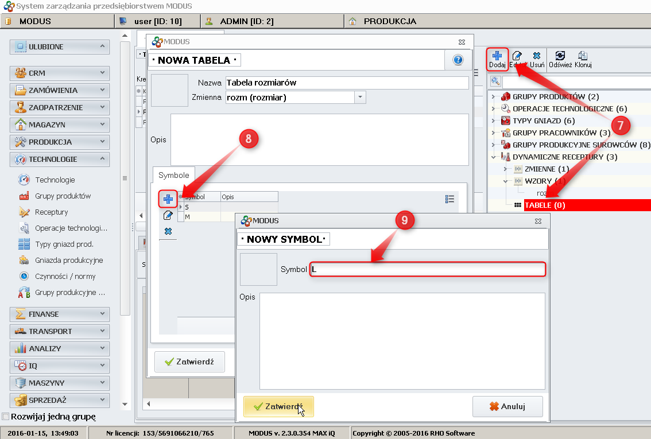651x439 pixels.
Task: Select symbol row S in table
Action: (228, 207)
